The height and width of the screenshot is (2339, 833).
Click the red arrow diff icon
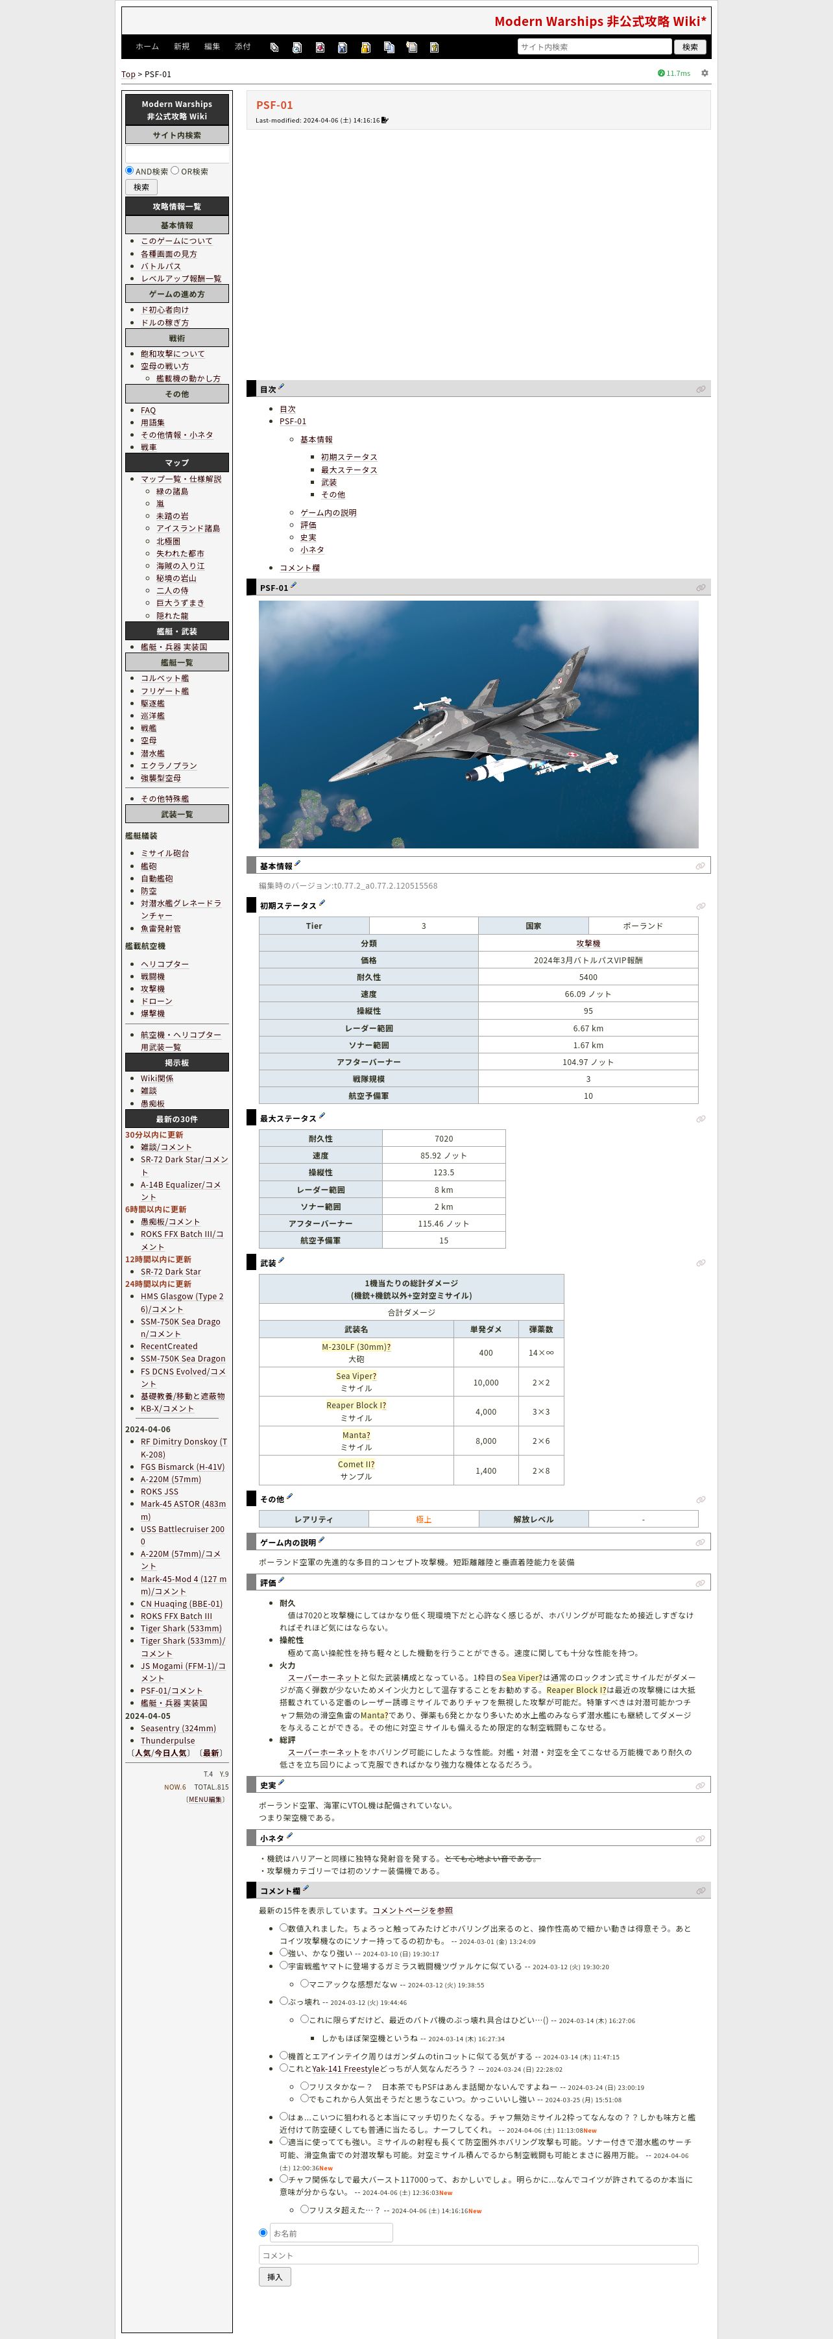pyautogui.click(x=320, y=47)
